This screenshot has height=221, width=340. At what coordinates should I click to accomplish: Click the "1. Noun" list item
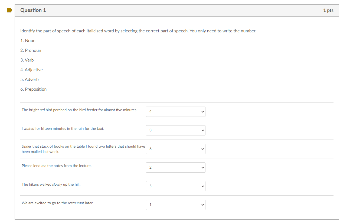[28, 41]
